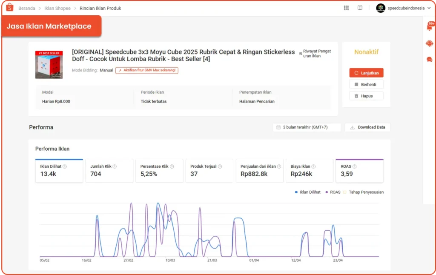The image size is (436, 275).
Task: Click Aktifkan fitur GMV Max sekarang button
Action: 147,70
